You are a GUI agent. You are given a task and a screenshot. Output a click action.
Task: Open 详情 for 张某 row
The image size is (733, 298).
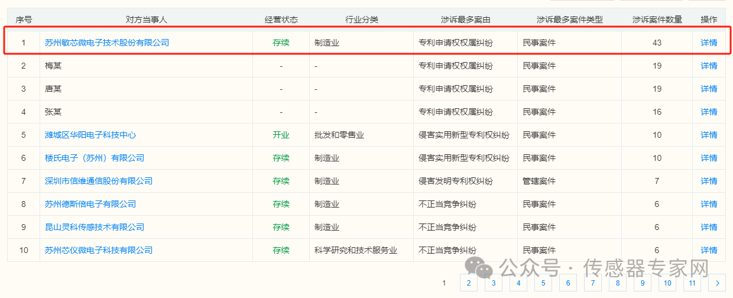709,112
